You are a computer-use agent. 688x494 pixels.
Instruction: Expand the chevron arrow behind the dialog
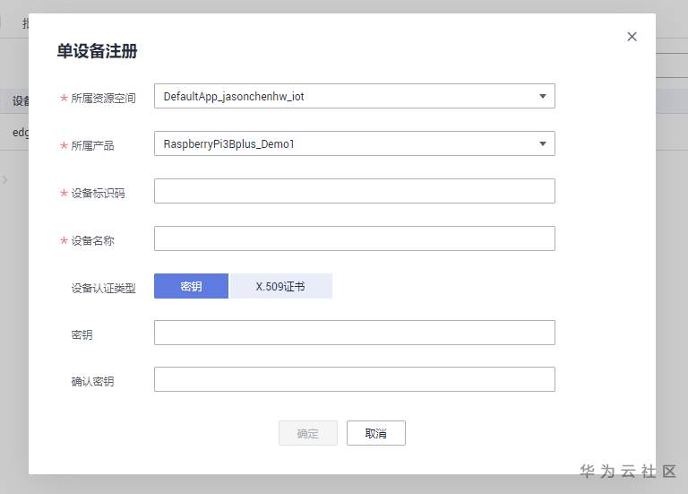point(5,179)
